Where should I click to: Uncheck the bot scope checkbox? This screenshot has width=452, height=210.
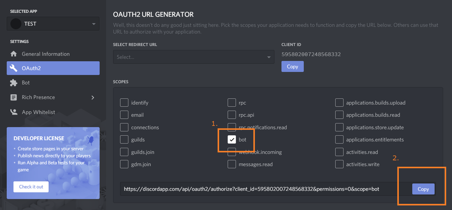[x=232, y=139]
